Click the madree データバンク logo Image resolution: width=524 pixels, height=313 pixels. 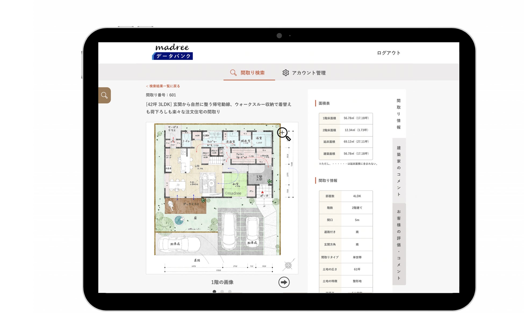click(x=173, y=52)
